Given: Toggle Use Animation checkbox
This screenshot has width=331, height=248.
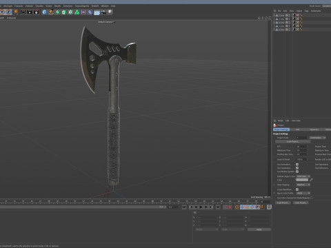Looking at the screenshot, I should click(x=297, y=165).
